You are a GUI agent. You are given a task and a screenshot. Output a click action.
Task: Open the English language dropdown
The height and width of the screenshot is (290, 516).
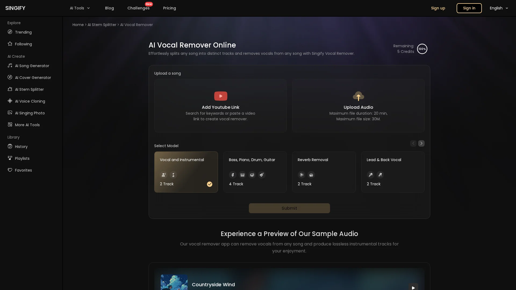click(x=499, y=8)
